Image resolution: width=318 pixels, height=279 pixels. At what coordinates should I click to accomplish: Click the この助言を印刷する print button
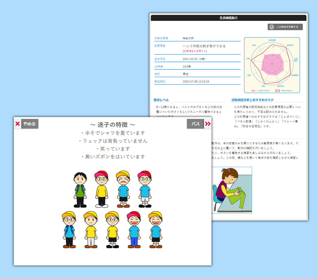[285, 27]
